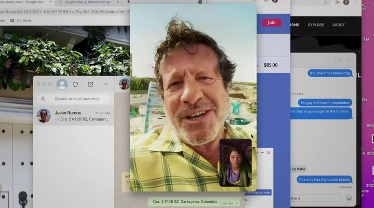Viewport: 374px width, 208px height.
Task: Click the UC Davis bookmark
Action: pyautogui.click(x=21, y=20)
